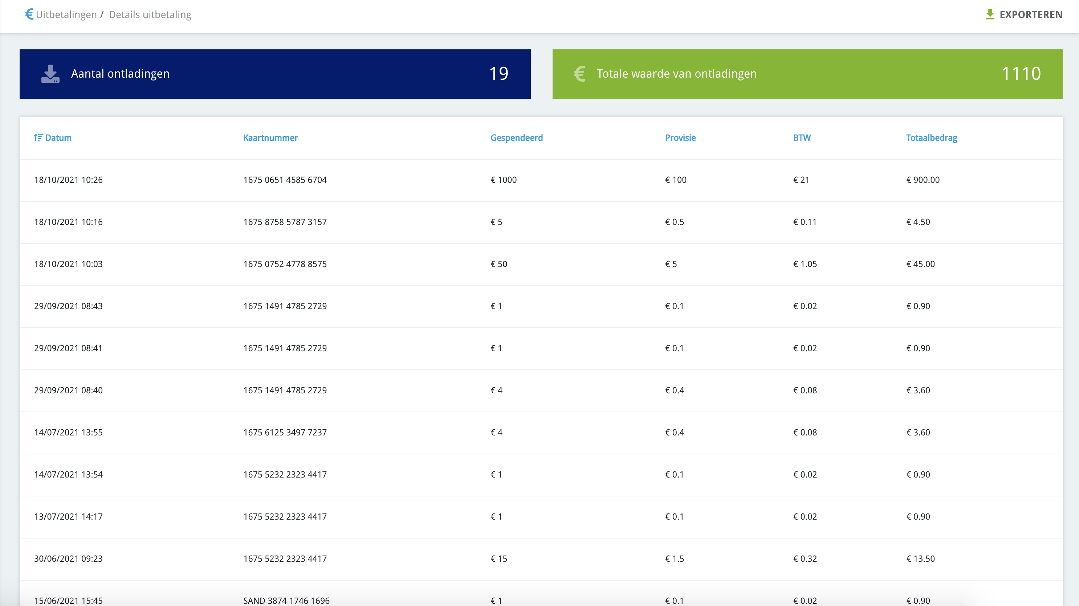
Task: Select the row dated 18/10/2021 10:26
Action: coord(68,180)
